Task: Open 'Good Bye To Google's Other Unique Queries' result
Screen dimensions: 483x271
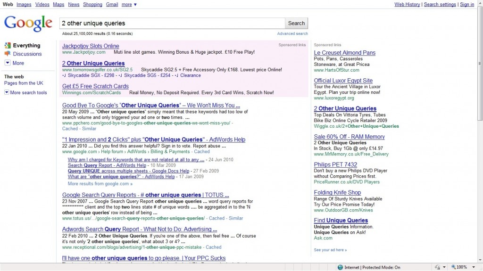Action: tap(151, 105)
